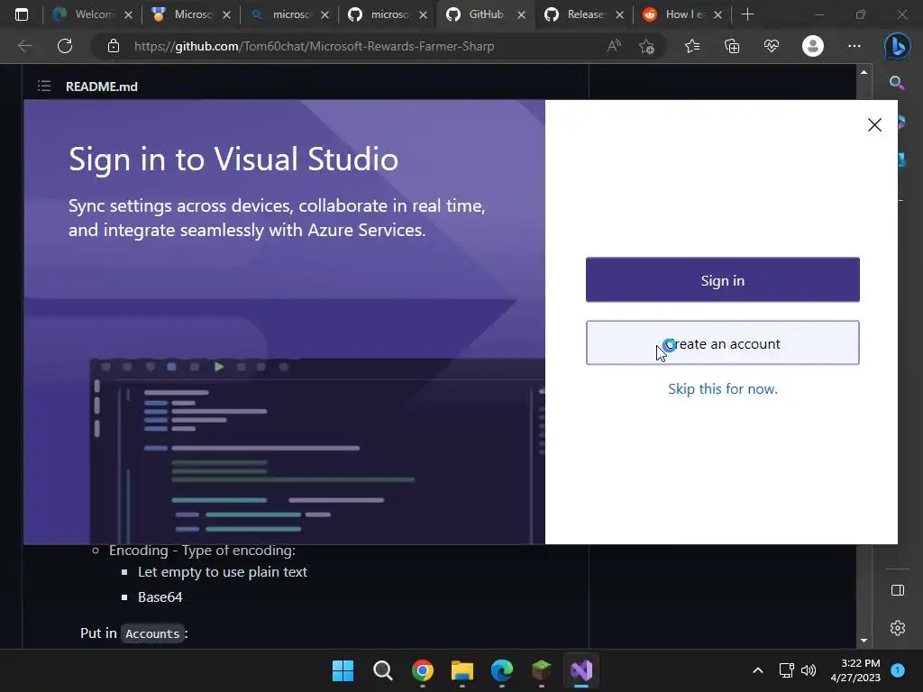The image size is (923, 692).
Task: Add this page to favorites
Action: (646, 46)
